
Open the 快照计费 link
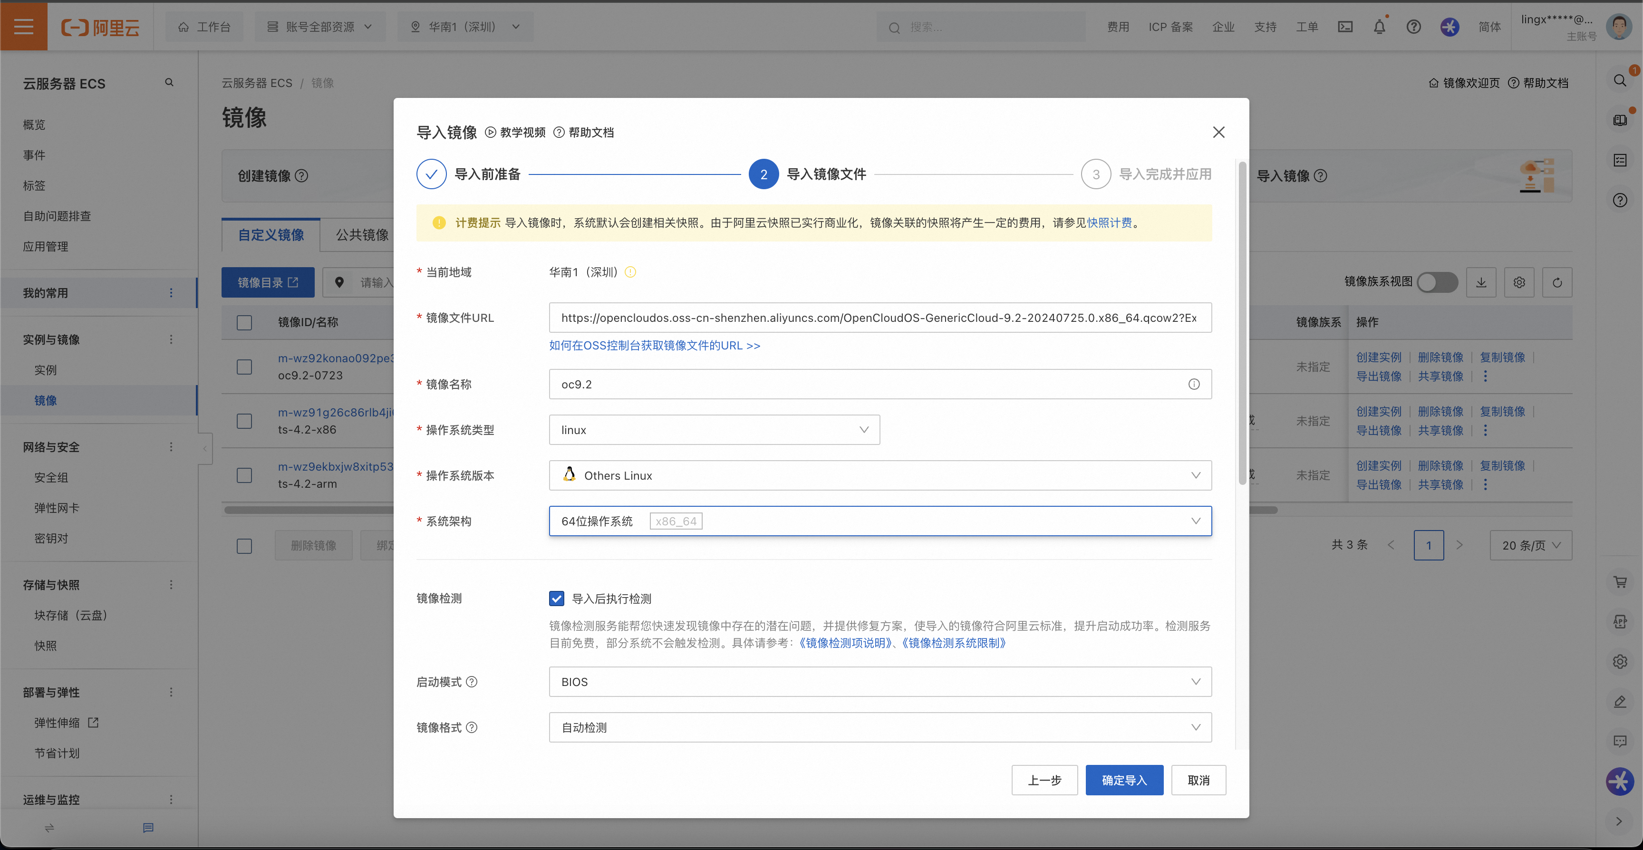[1110, 223]
